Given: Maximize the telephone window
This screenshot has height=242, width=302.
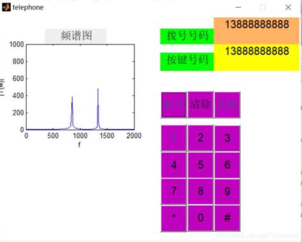Looking at the screenshot, I should (x=263, y=8).
